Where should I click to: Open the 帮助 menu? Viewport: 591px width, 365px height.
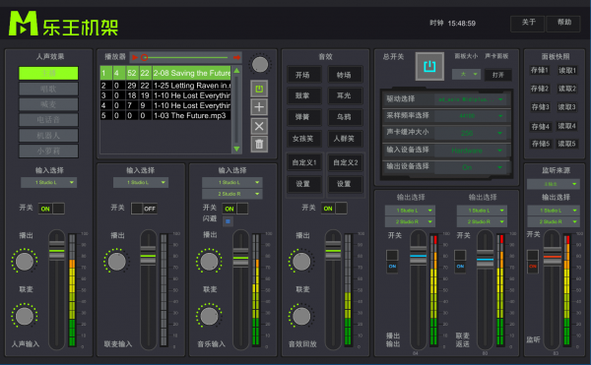pos(563,23)
